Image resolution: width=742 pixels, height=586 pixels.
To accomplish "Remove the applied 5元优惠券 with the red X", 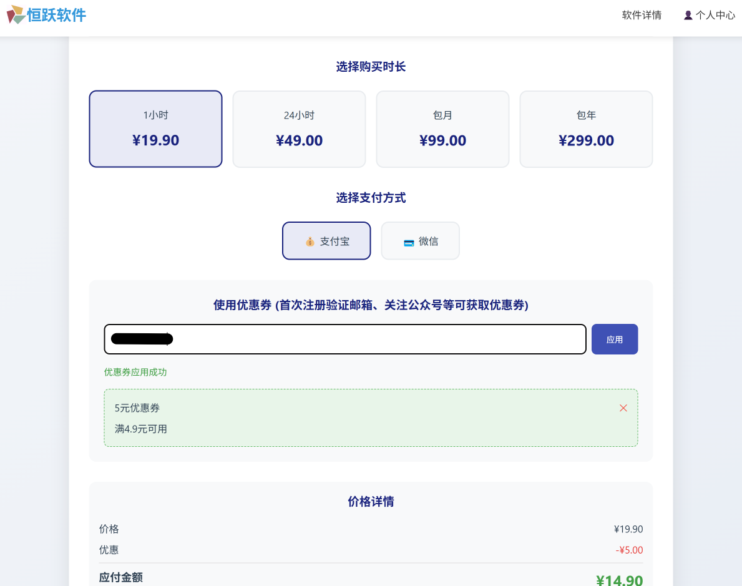I will click(623, 408).
